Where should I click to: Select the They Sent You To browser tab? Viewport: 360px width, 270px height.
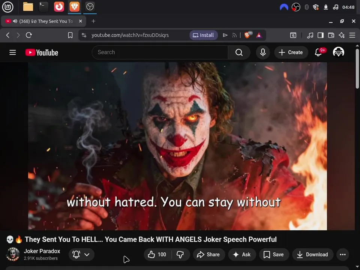point(43,21)
